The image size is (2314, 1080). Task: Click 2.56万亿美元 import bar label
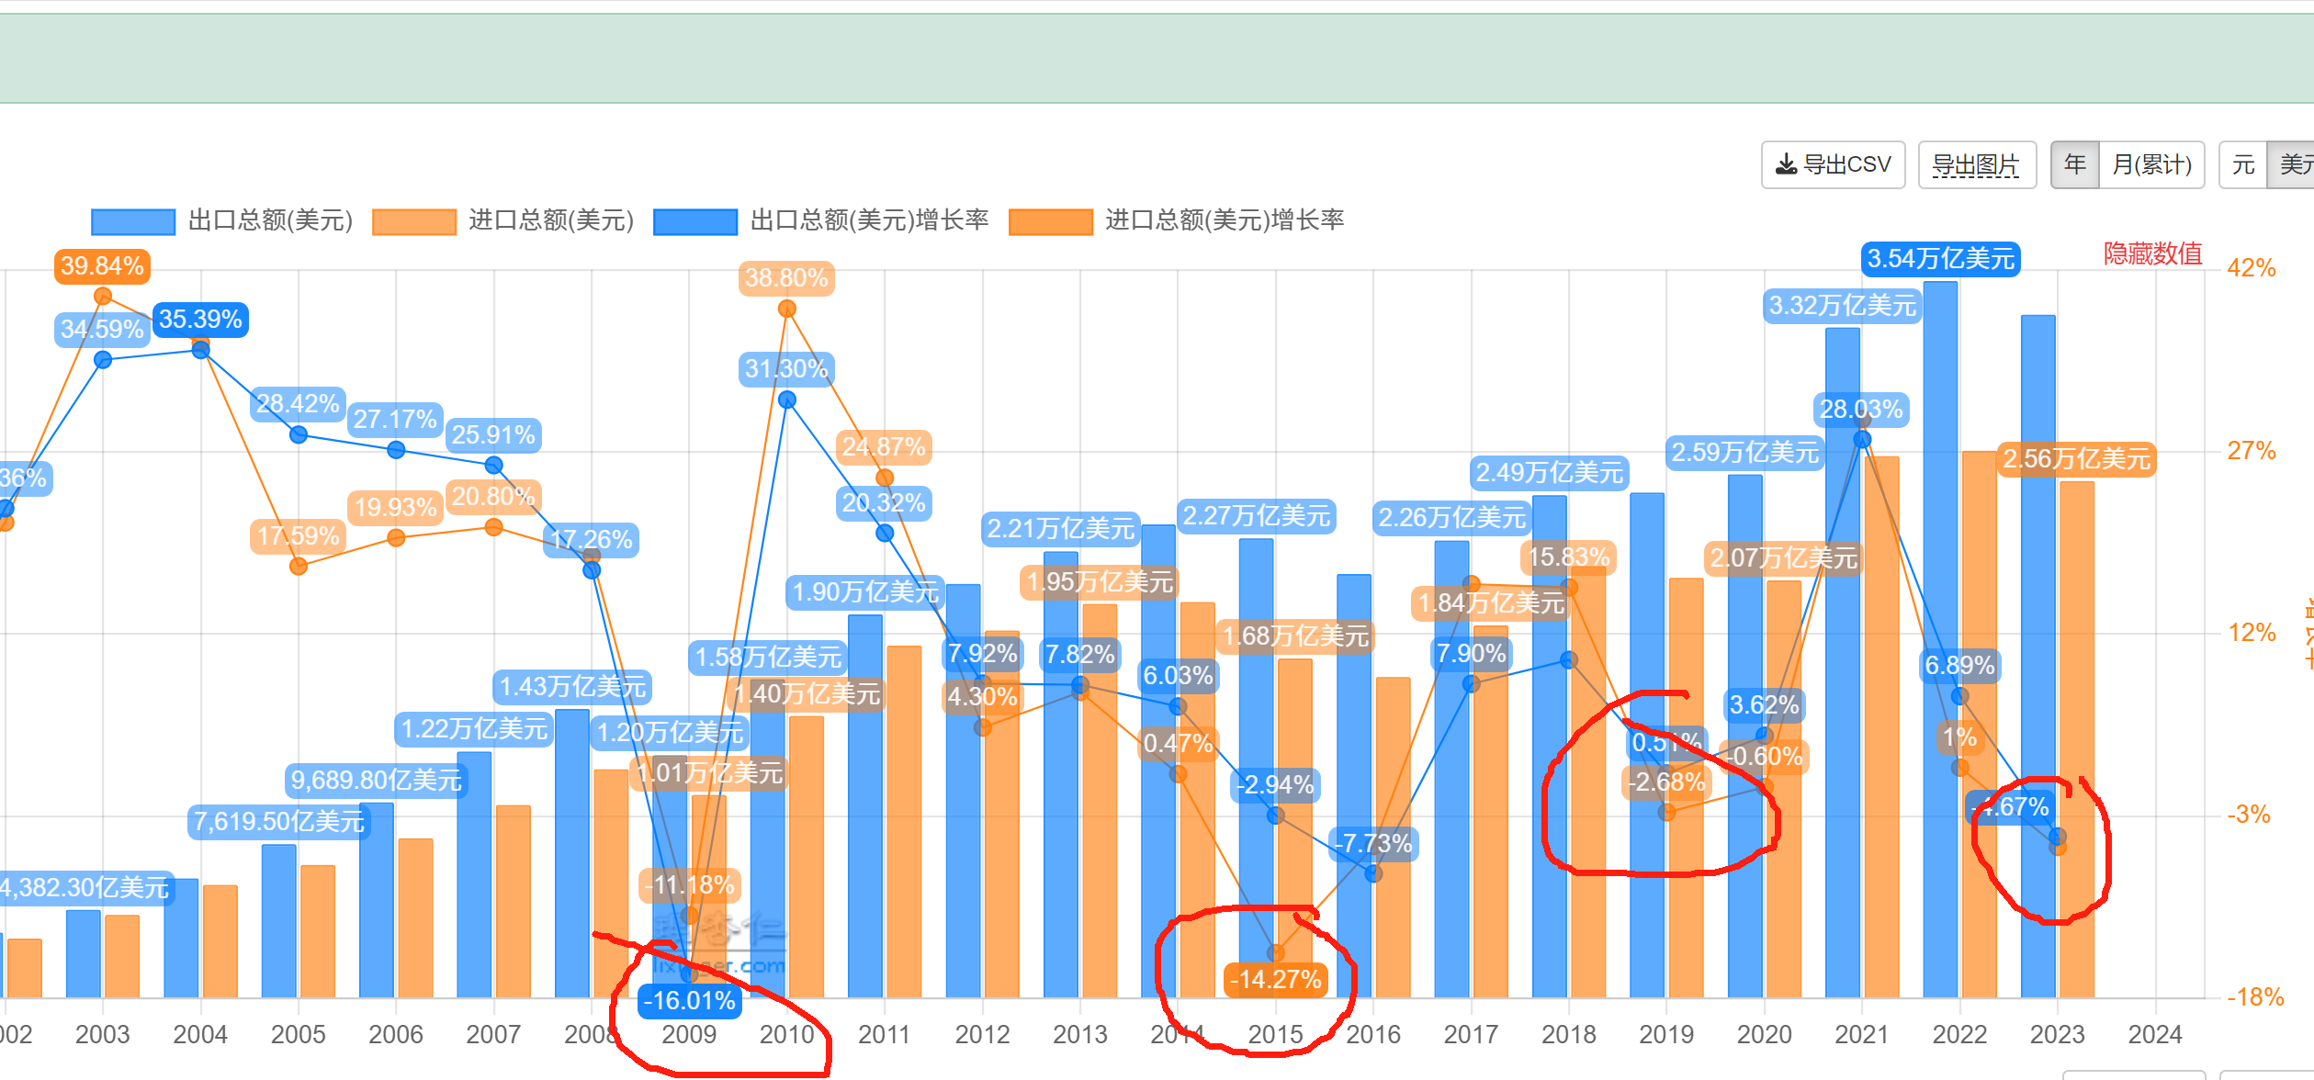click(2076, 459)
